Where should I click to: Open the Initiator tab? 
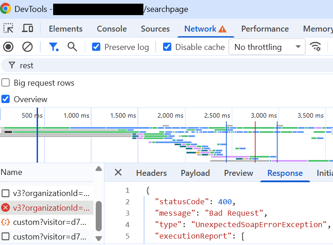pyautogui.click(x=325, y=173)
